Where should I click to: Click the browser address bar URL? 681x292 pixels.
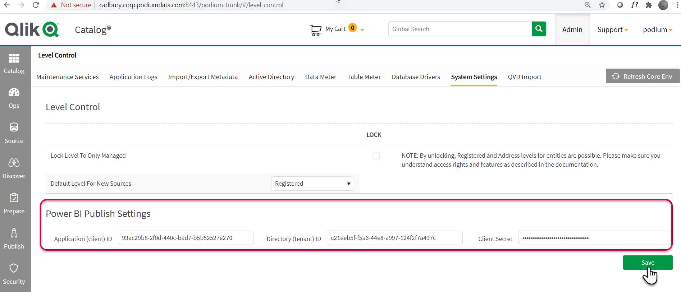191,5
